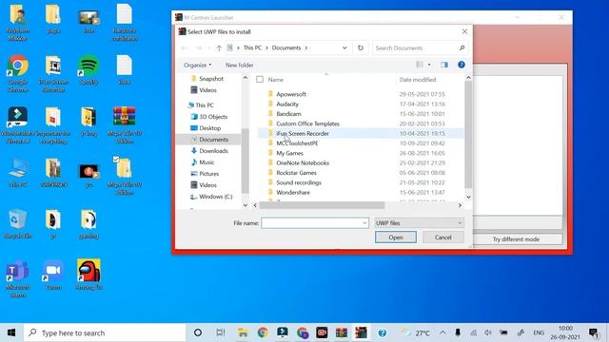The width and height of the screenshot is (609, 342).
Task: Open the notification center icon
Action: click(x=593, y=332)
